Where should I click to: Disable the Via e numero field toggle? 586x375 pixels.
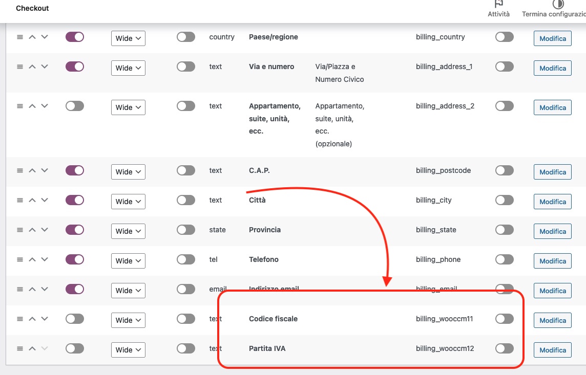[x=75, y=67]
